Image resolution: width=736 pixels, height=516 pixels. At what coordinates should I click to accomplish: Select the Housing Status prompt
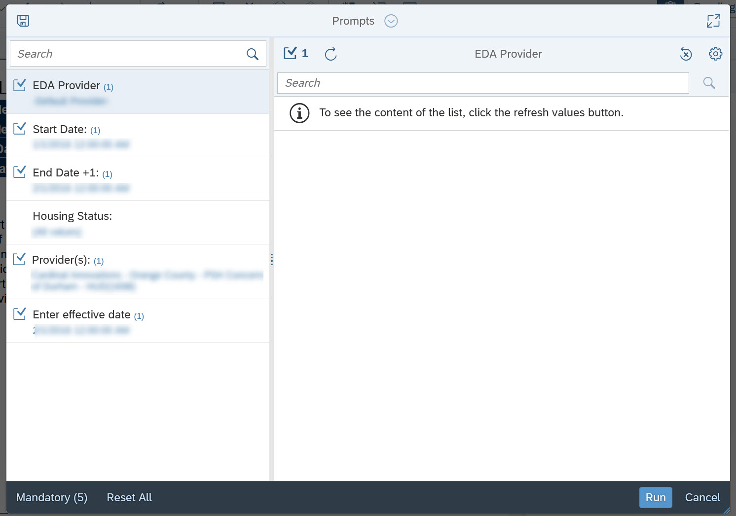138,222
